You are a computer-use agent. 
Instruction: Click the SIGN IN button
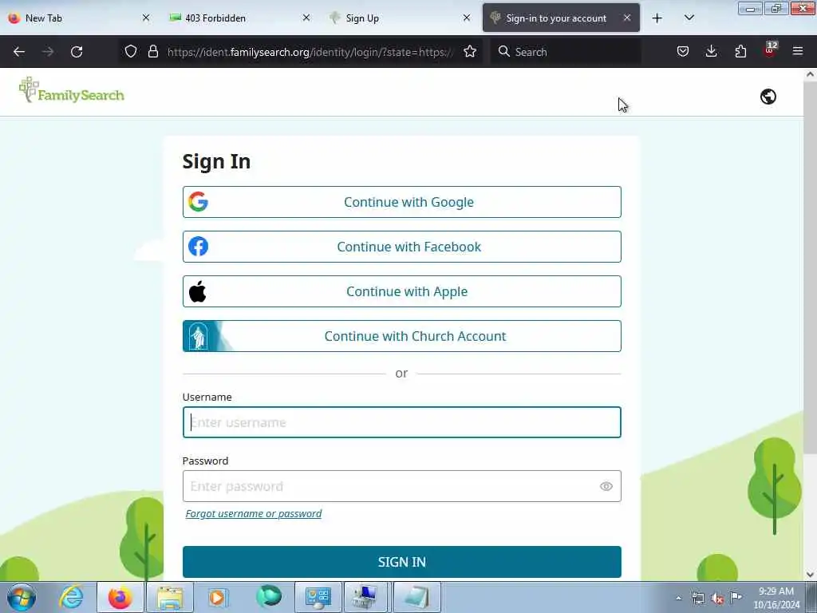click(x=402, y=562)
